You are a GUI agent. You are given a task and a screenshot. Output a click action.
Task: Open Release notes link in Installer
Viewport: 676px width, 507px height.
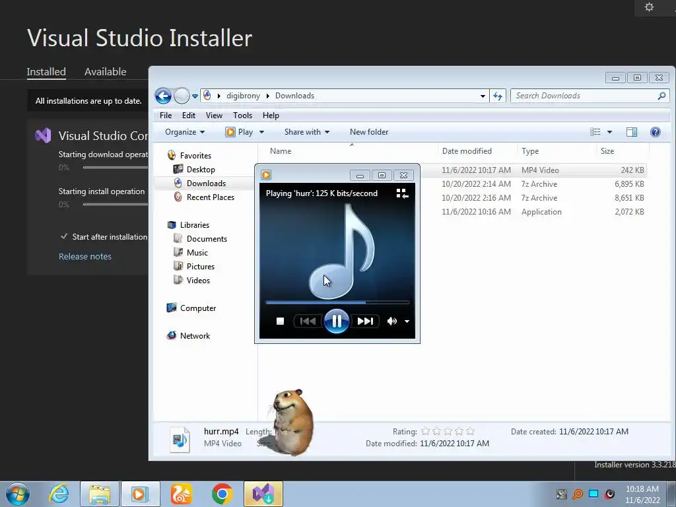click(x=85, y=257)
